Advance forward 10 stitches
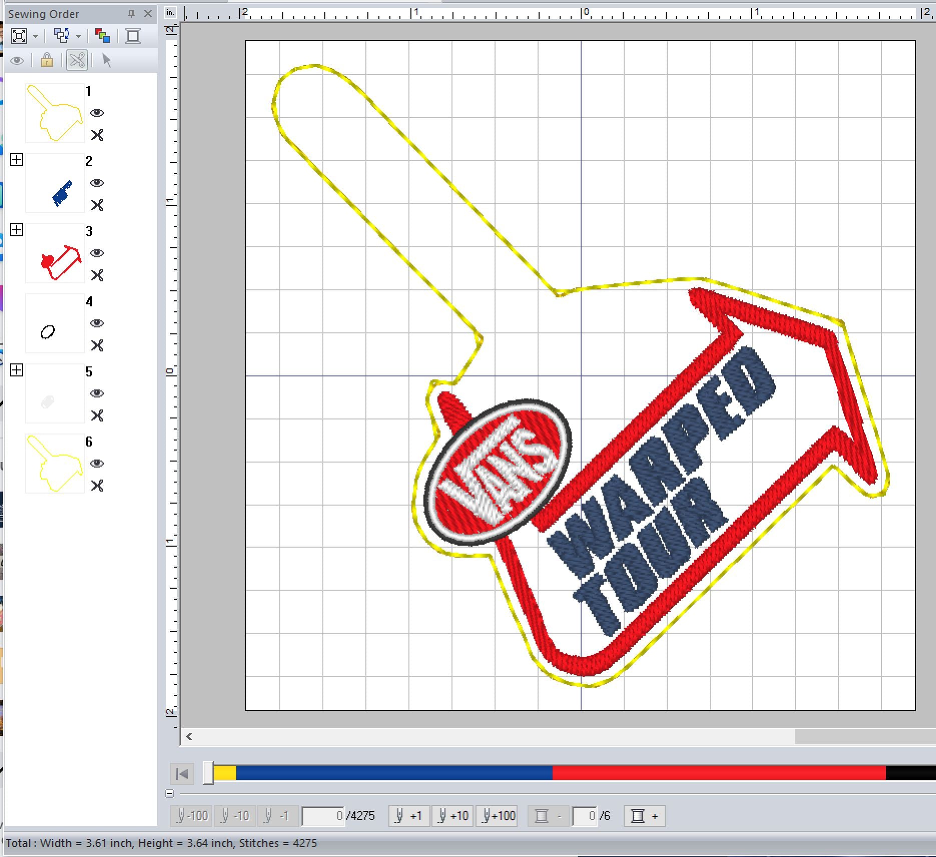Image resolution: width=936 pixels, height=857 pixels. click(453, 816)
